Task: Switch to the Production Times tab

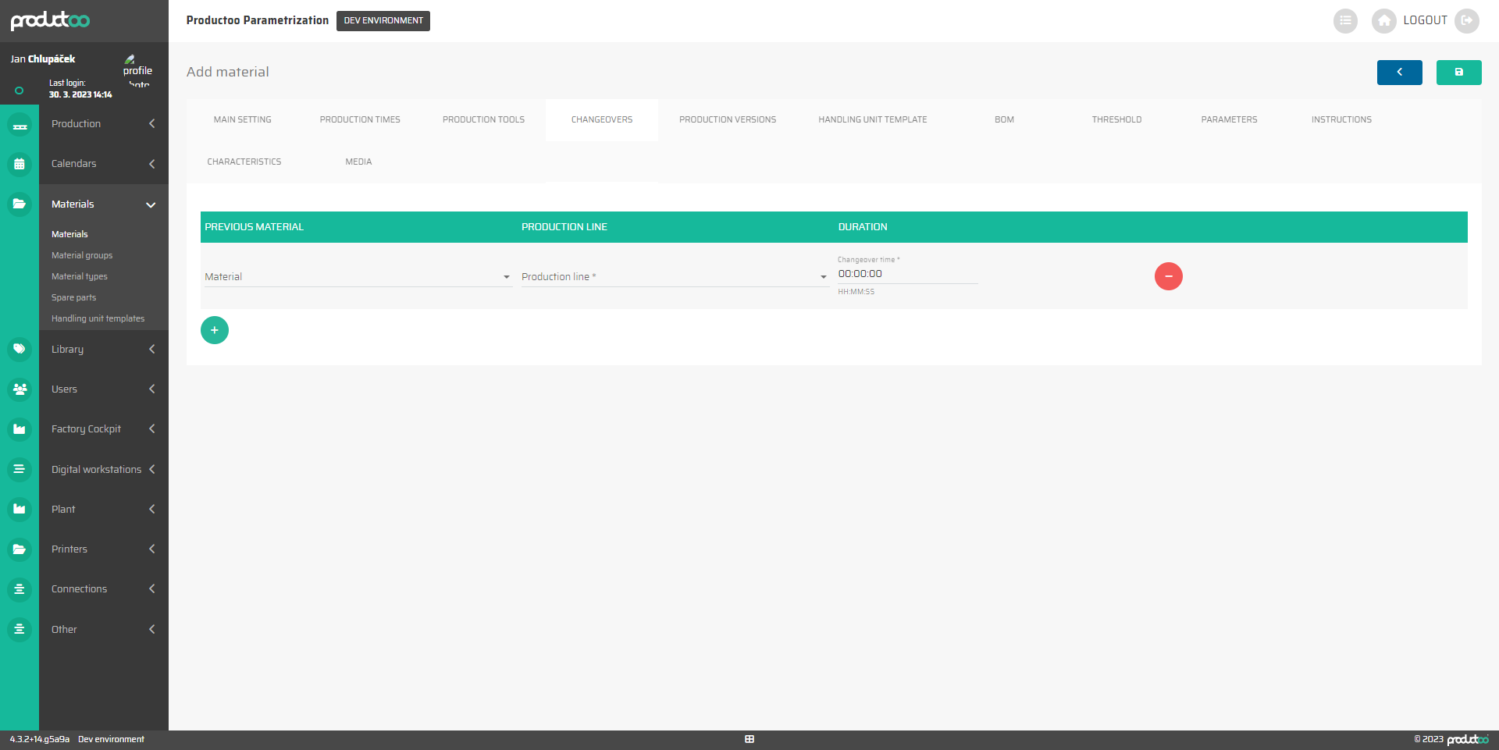Action: pos(360,119)
